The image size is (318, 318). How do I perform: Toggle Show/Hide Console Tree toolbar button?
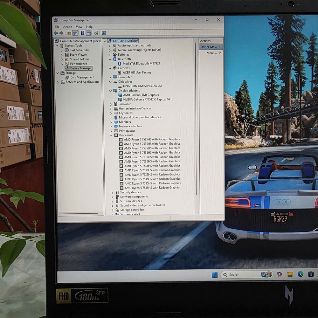75,33
